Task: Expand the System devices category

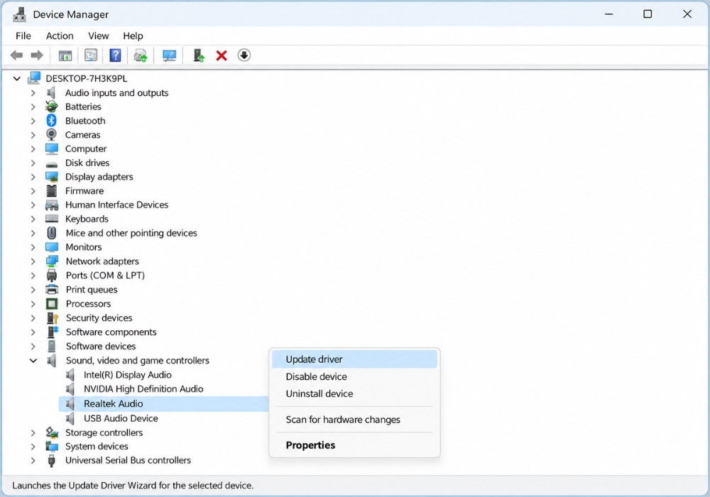Action: tap(33, 447)
